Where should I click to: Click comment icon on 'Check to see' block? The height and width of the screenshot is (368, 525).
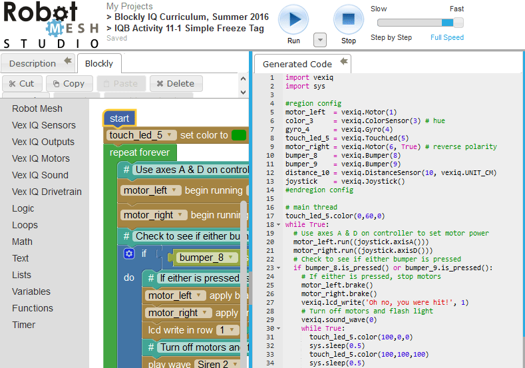[126, 236]
